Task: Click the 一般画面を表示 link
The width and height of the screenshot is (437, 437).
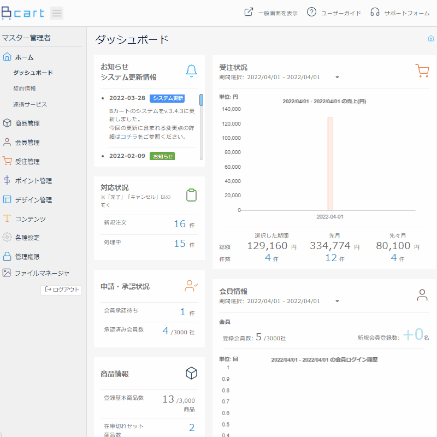Action: pos(278,13)
